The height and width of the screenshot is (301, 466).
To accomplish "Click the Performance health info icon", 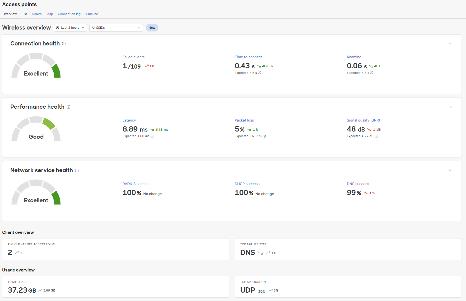I will coord(69,107).
